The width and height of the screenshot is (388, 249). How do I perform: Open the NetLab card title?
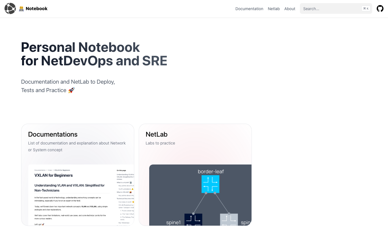coord(157,134)
